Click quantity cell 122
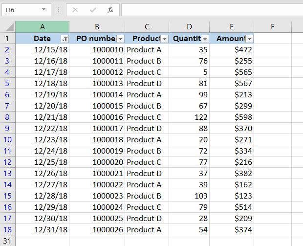This screenshot has height=246, width=303. [x=189, y=117]
